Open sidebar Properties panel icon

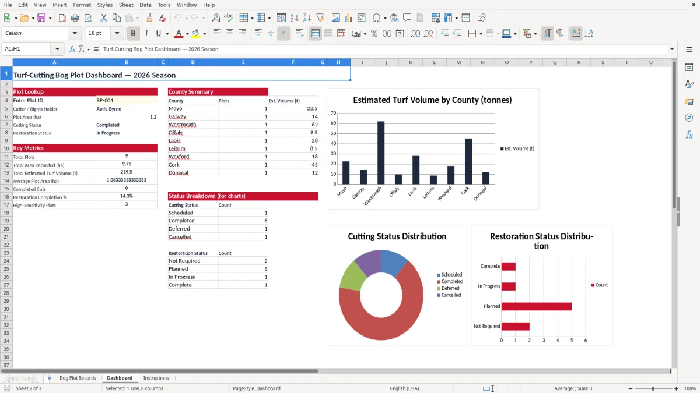point(689,68)
